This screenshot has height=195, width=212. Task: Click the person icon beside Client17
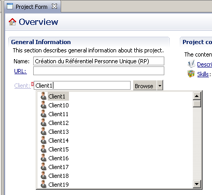(x=44, y=166)
